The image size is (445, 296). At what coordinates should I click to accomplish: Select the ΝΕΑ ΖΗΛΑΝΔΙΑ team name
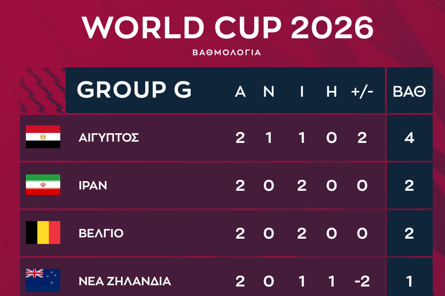(x=125, y=281)
